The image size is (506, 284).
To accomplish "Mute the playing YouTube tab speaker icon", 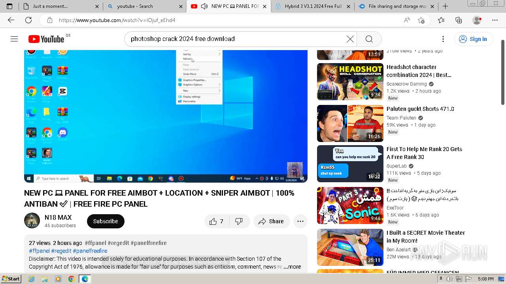I will pyautogui.click(x=204, y=6).
